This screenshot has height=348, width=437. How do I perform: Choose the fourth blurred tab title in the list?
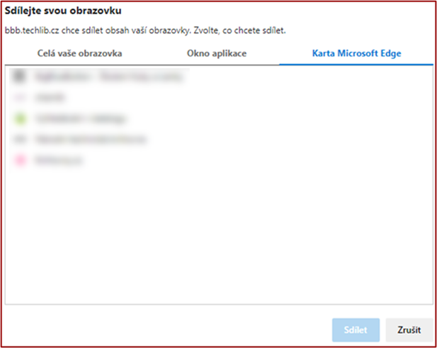[x=91, y=139]
